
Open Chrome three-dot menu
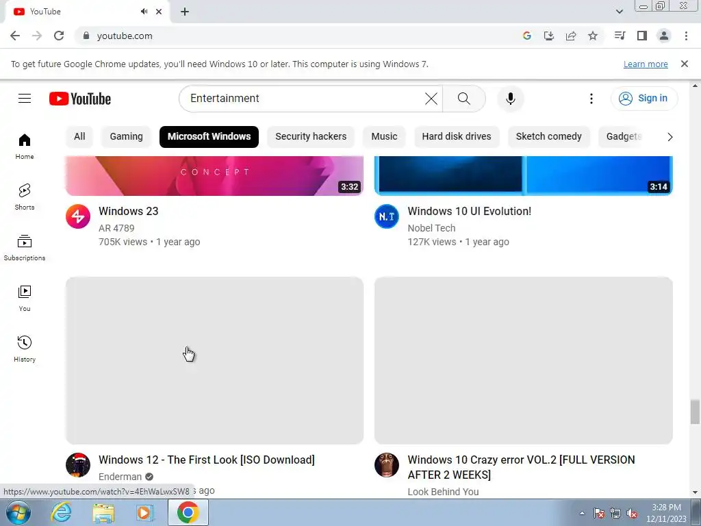click(x=686, y=36)
